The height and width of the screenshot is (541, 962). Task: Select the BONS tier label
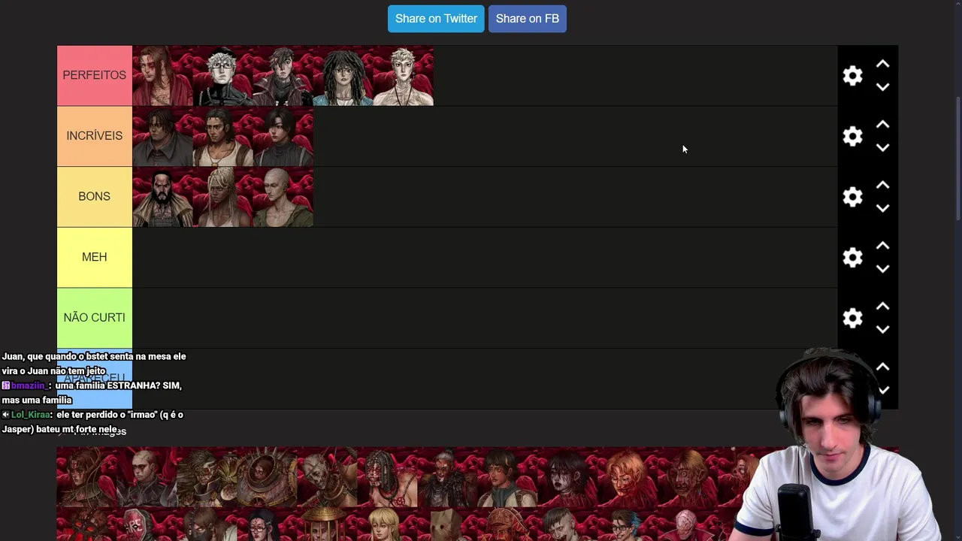[x=95, y=197]
